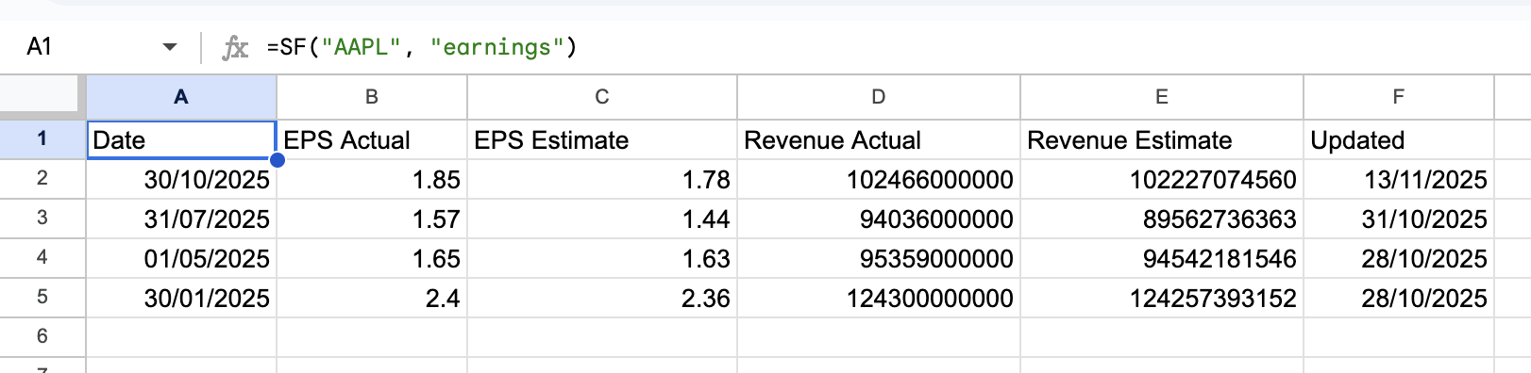Select column E header

pos(1162,97)
